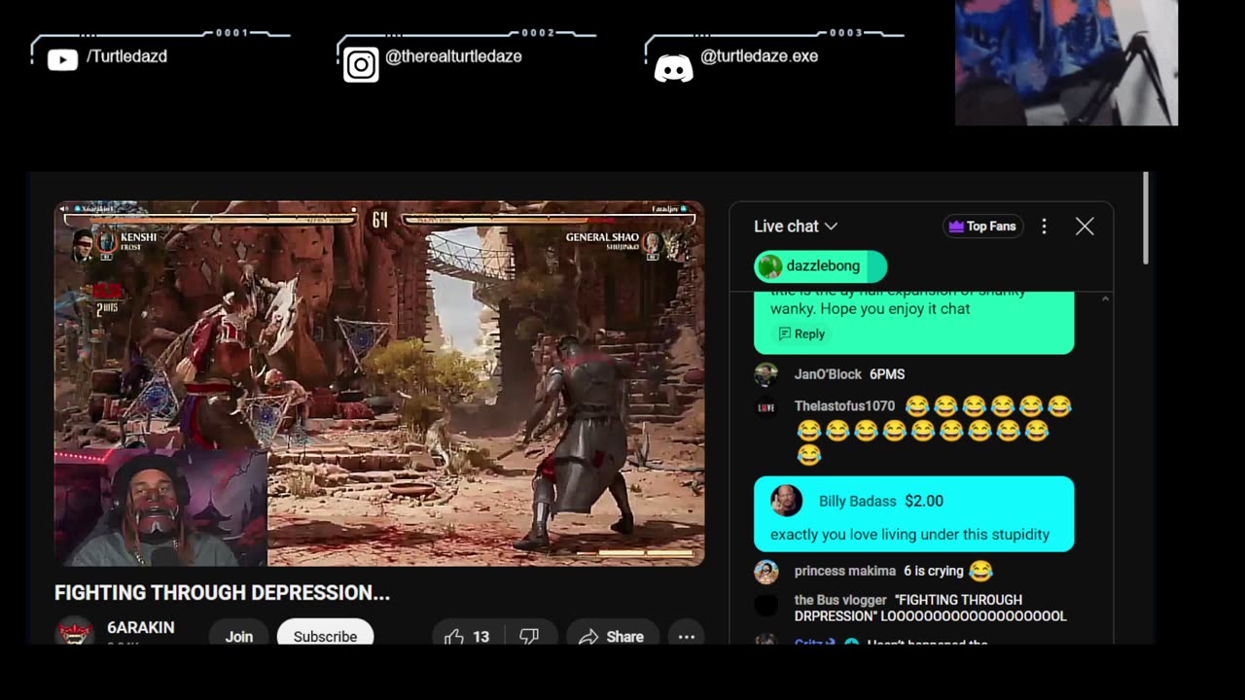This screenshot has height=700, width=1245.
Task: Click princess makima username in chat
Action: pos(844,571)
